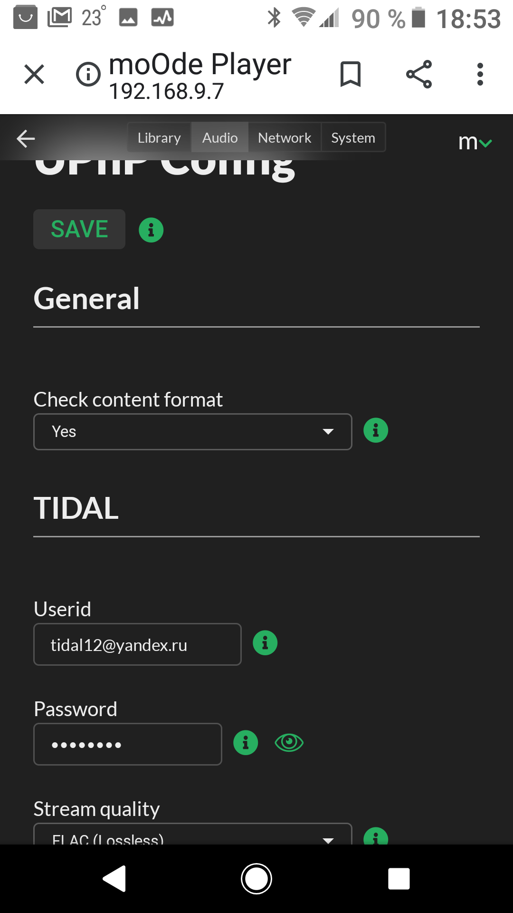The height and width of the screenshot is (913, 513).
Task: Close the browser tab with X
Action: [x=34, y=74]
